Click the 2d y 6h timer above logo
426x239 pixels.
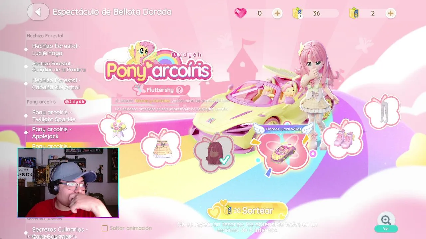(x=187, y=55)
